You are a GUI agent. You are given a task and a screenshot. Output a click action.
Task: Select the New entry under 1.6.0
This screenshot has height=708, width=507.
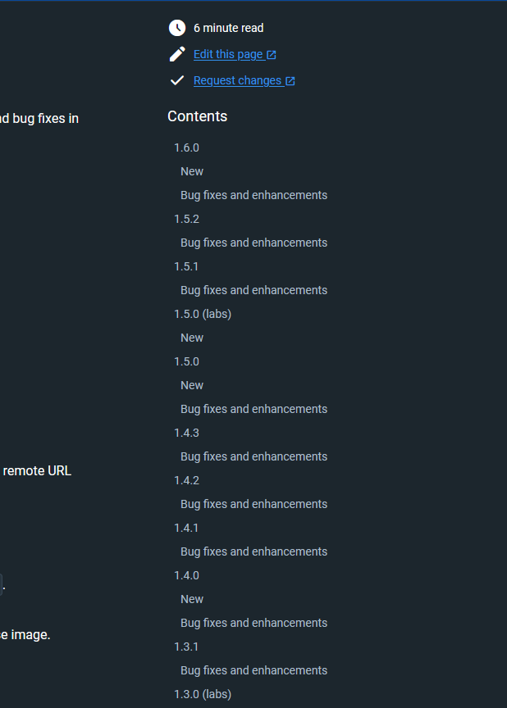tap(191, 171)
